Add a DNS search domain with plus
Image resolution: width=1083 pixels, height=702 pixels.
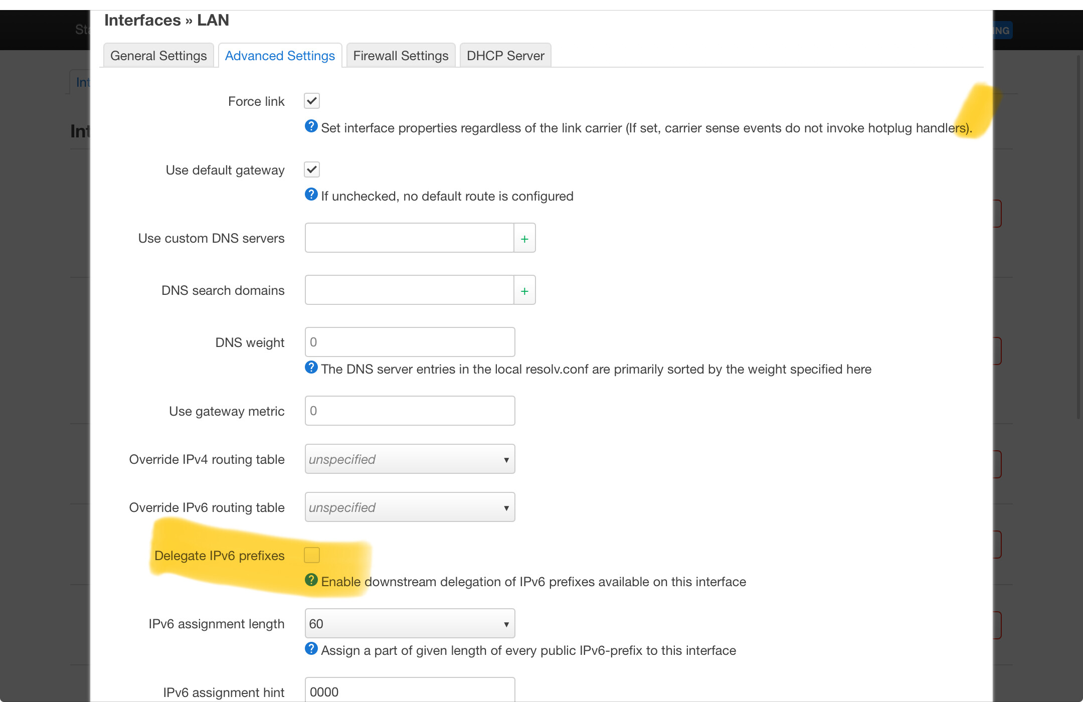(x=524, y=291)
